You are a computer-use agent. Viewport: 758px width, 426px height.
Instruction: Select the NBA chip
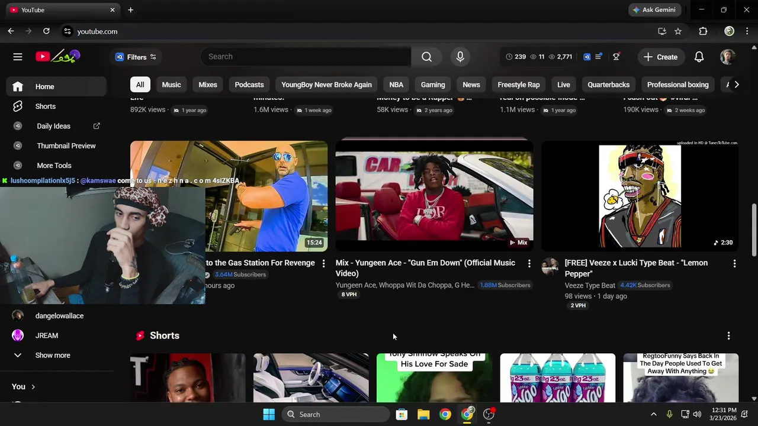pos(396,85)
